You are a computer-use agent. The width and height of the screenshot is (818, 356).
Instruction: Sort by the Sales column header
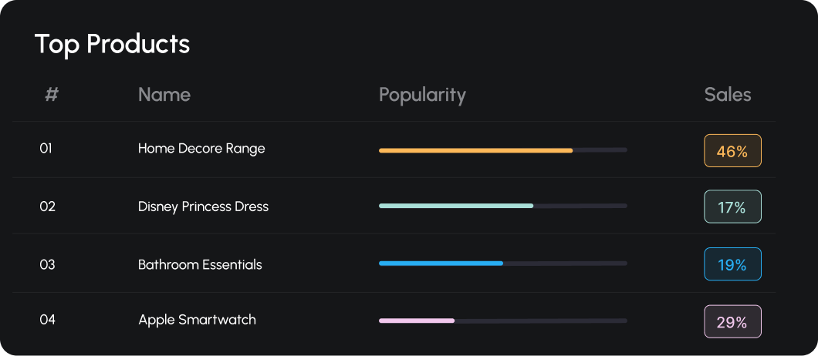[728, 95]
